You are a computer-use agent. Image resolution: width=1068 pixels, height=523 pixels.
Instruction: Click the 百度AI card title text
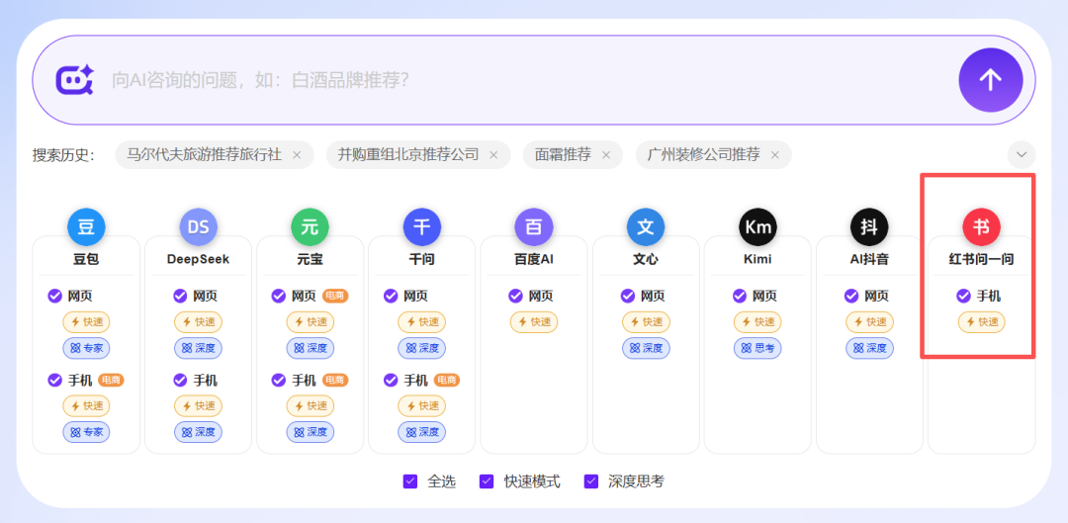tap(533, 259)
